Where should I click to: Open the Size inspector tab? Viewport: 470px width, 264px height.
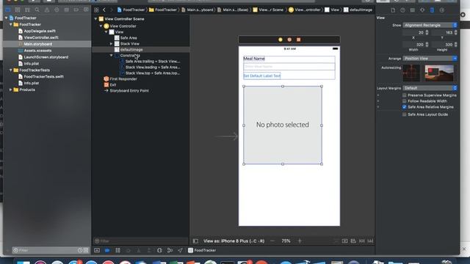[432, 10]
